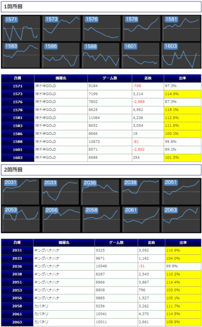This screenshot has height=327, width=202.
Task: View the 1586 graph thumbnail
Action: click(x=61, y=55)
